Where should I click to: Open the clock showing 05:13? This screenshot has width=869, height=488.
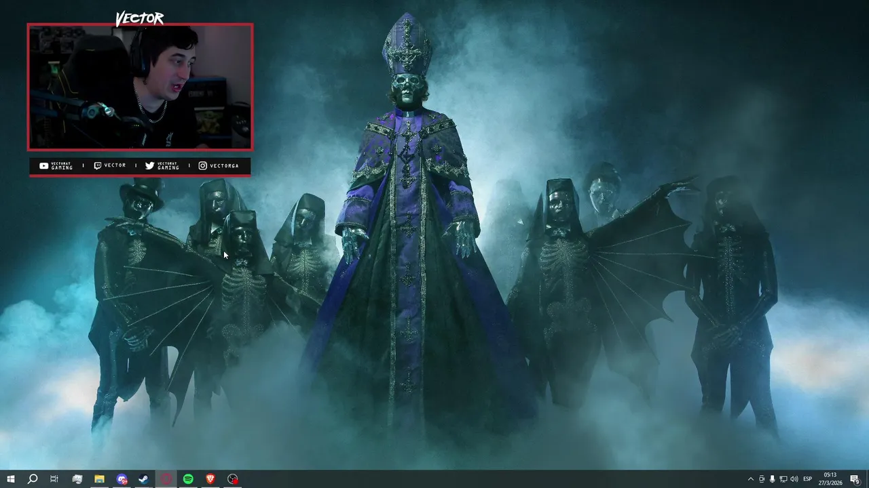(830, 479)
